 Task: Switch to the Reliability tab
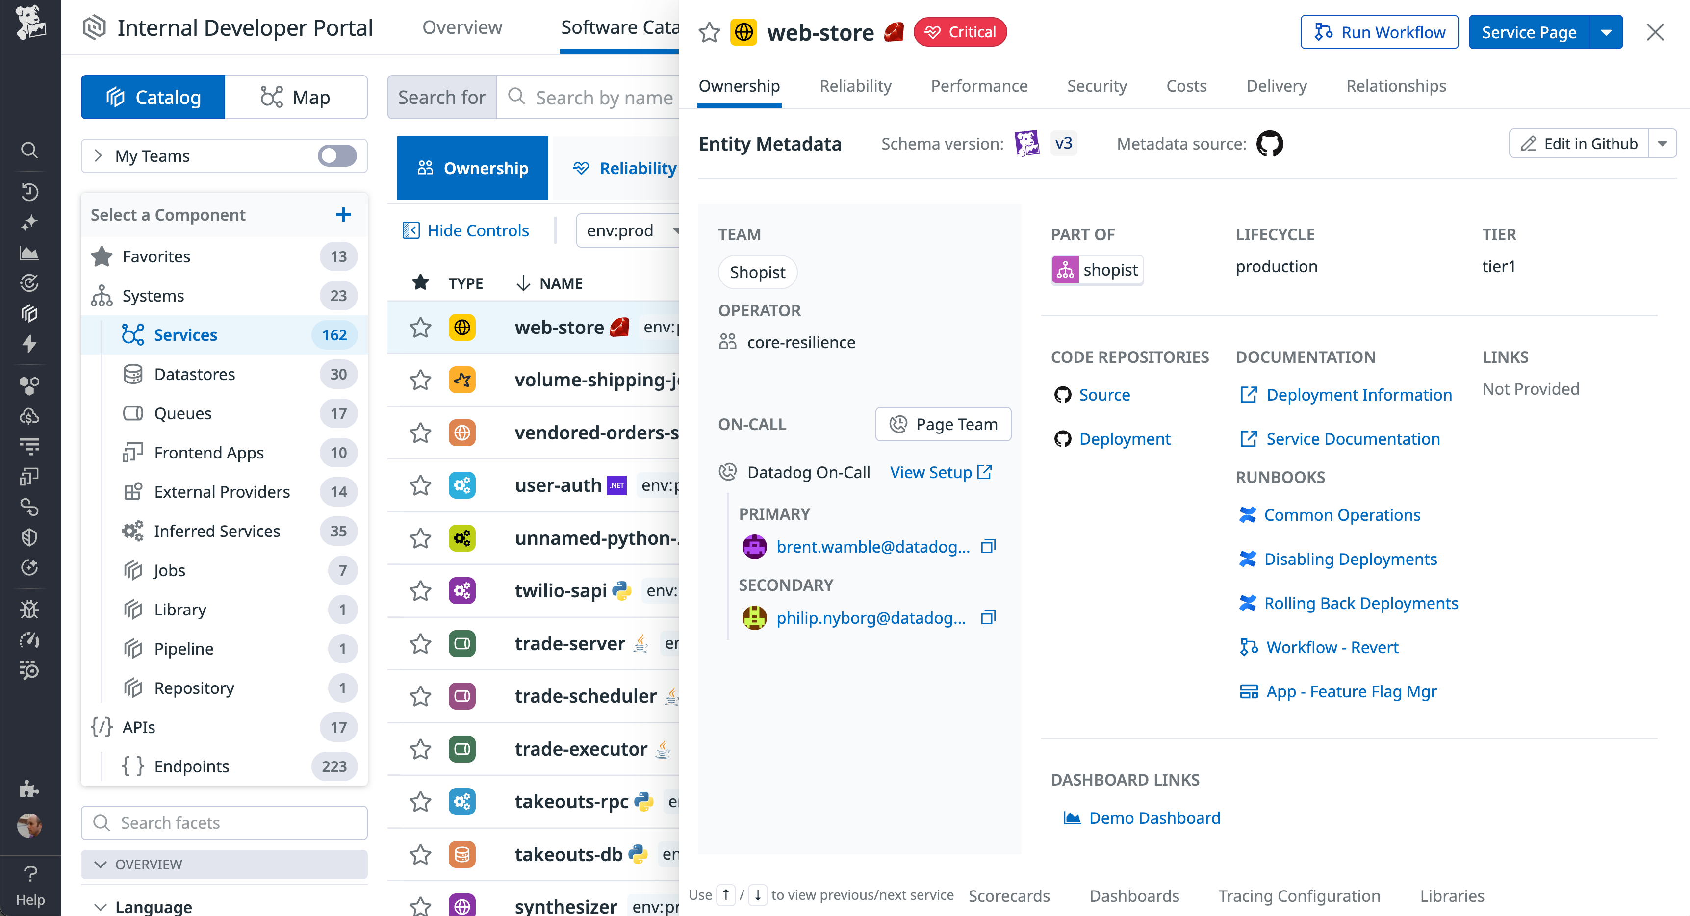click(855, 86)
